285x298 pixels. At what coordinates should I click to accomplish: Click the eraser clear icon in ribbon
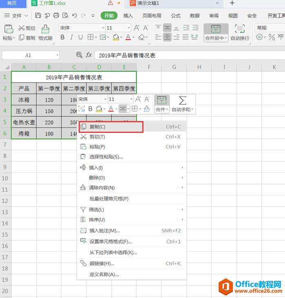(x=141, y=37)
